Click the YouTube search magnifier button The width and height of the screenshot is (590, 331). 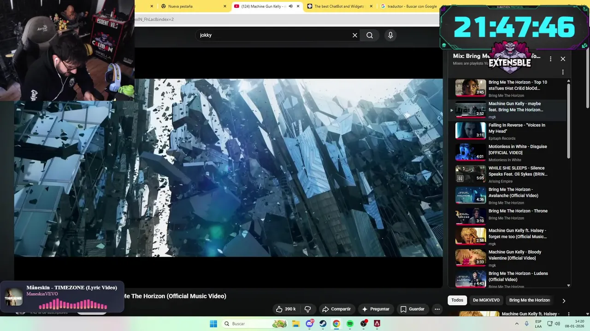point(370,35)
